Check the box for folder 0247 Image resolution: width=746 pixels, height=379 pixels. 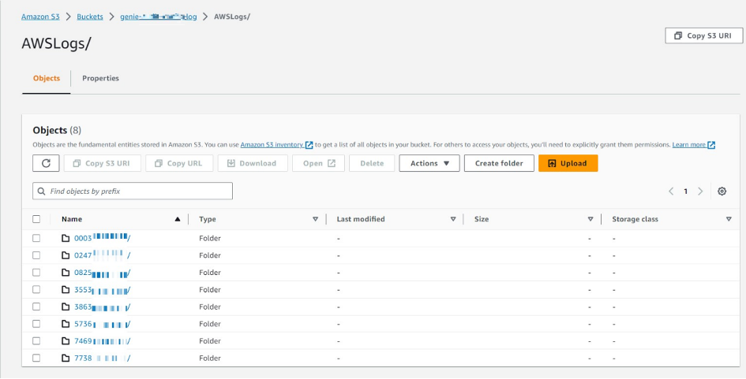(x=36, y=255)
